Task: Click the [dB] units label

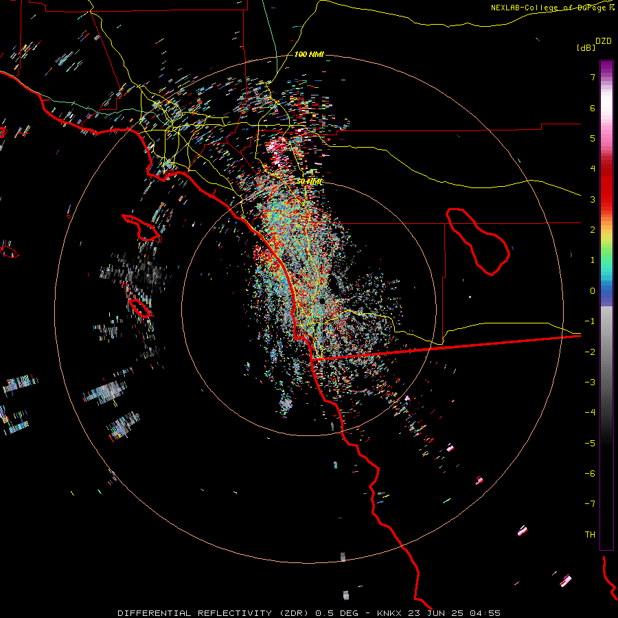Action: pos(586,47)
